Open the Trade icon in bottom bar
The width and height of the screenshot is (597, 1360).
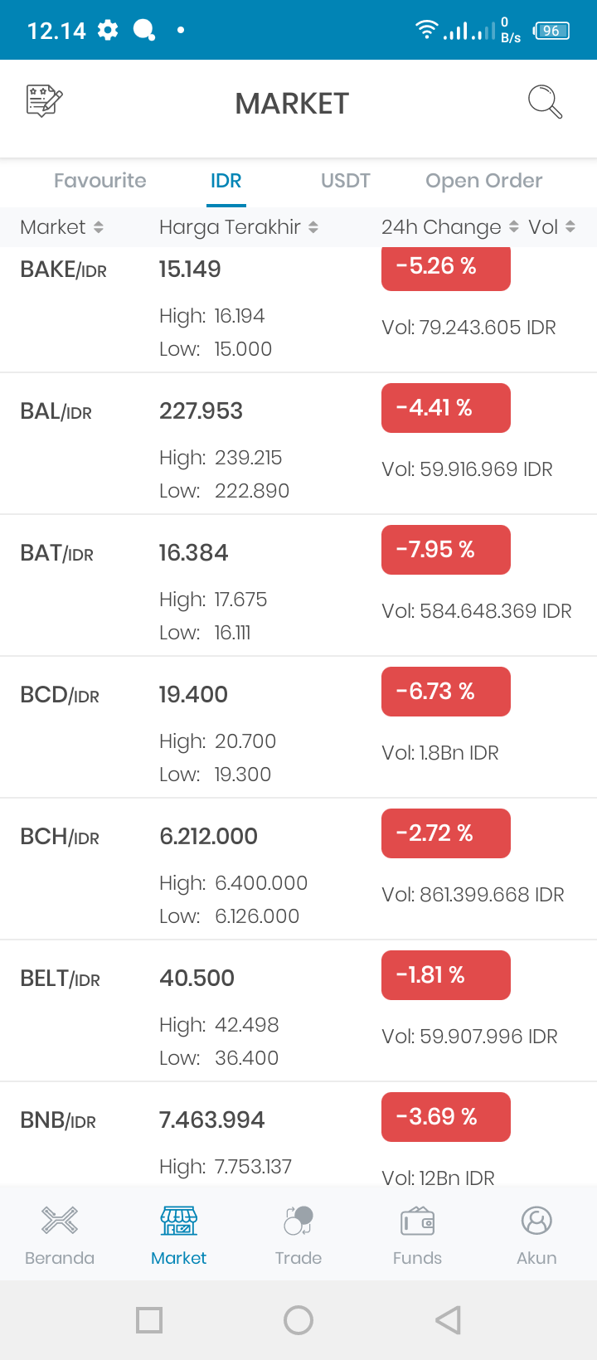(298, 1221)
